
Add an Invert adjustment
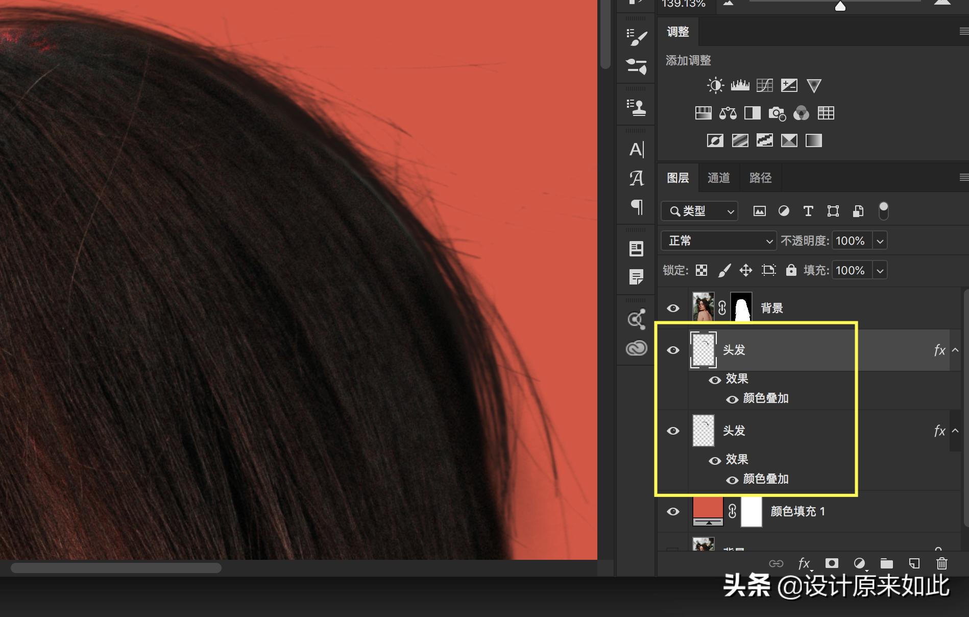(x=715, y=140)
